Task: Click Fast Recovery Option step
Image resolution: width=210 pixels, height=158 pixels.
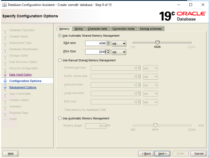Action: (x=23, y=62)
